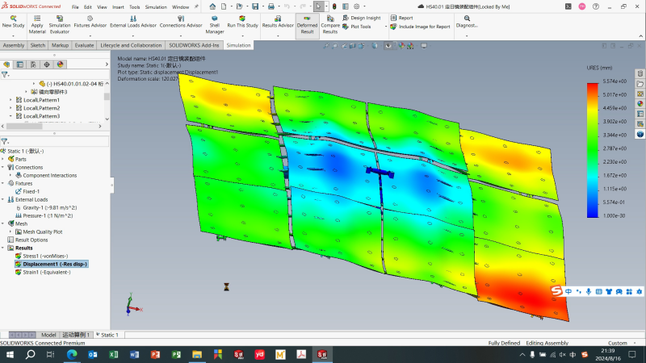The width and height of the screenshot is (646, 363).
Task: Click Run This Study icon
Action: pyautogui.click(x=242, y=18)
